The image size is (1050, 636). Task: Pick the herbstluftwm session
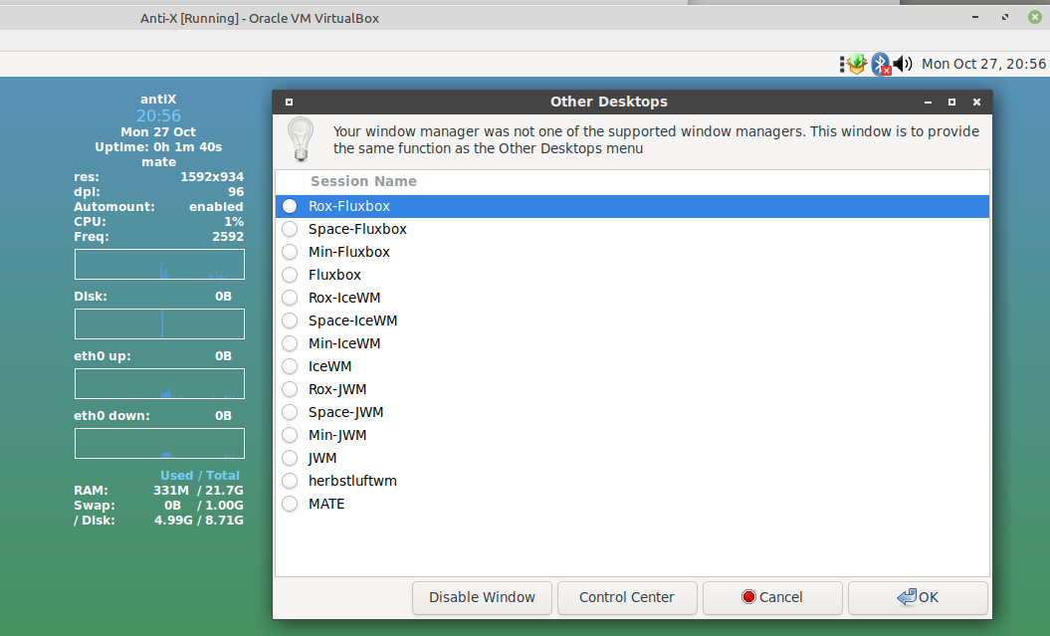point(290,481)
